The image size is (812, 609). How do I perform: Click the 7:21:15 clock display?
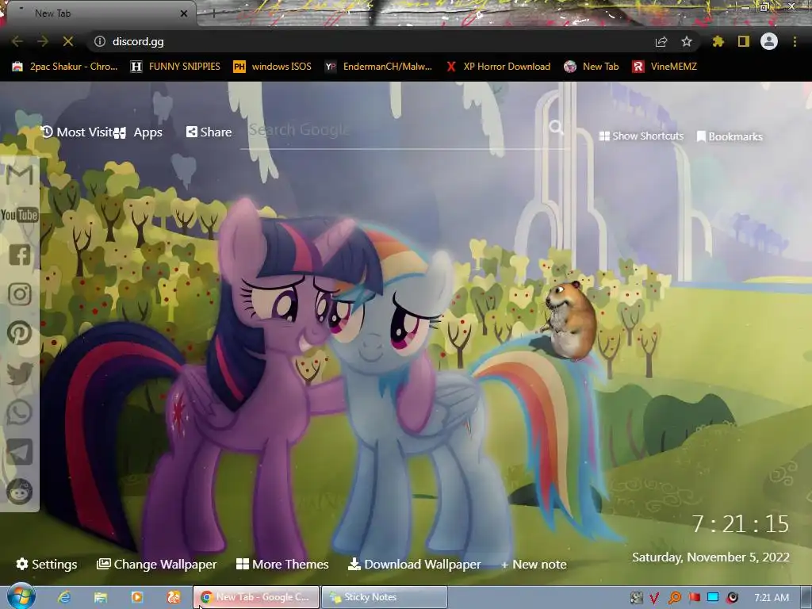click(741, 524)
